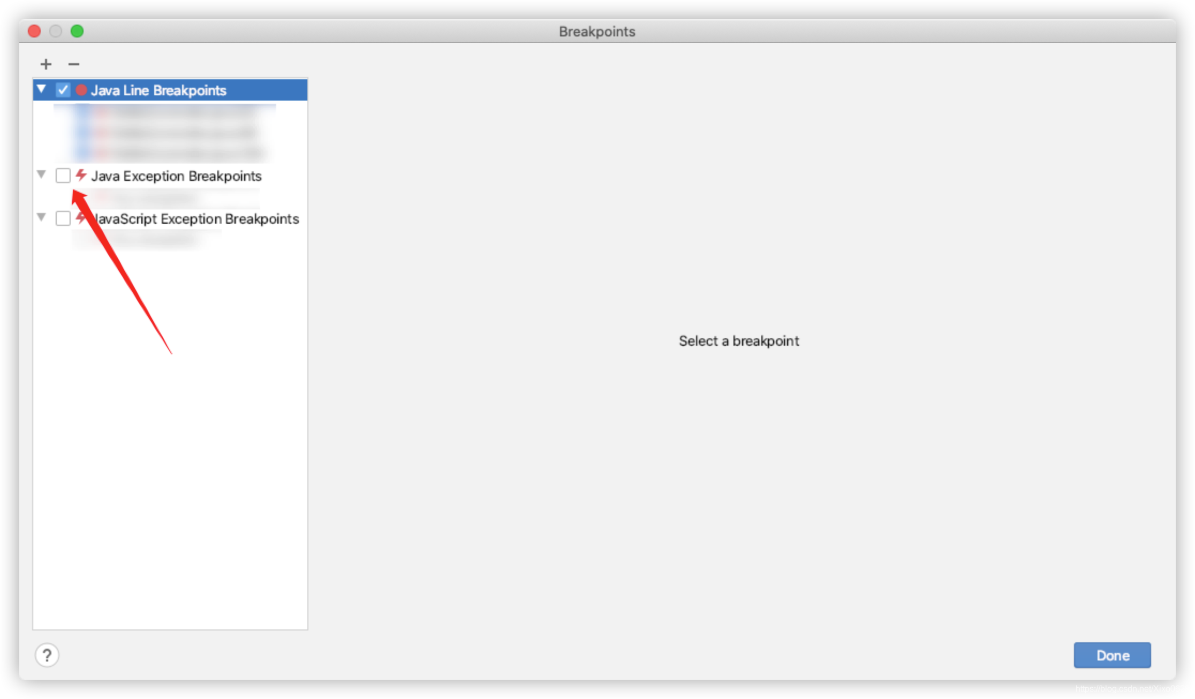This screenshot has width=1195, height=699.
Task: Select the Java Exception Breakpoints row
Action: [170, 176]
